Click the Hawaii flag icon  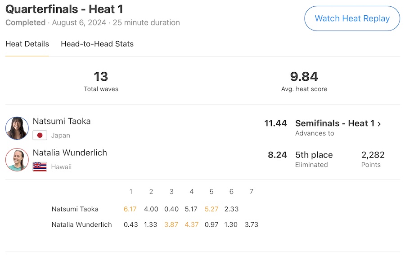click(40, 167)
